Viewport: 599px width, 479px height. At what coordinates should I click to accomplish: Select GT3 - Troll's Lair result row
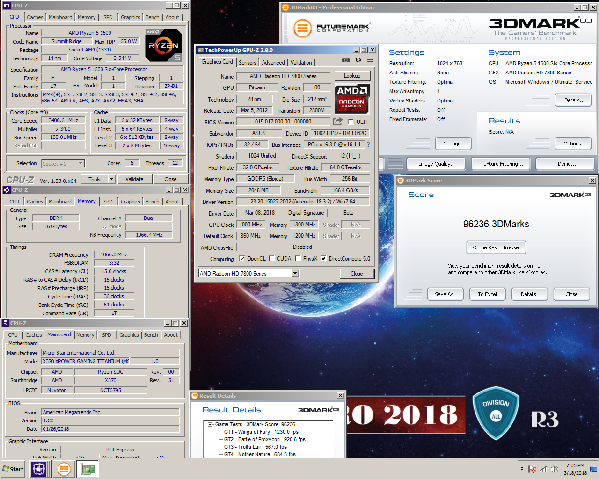point(255,447)
